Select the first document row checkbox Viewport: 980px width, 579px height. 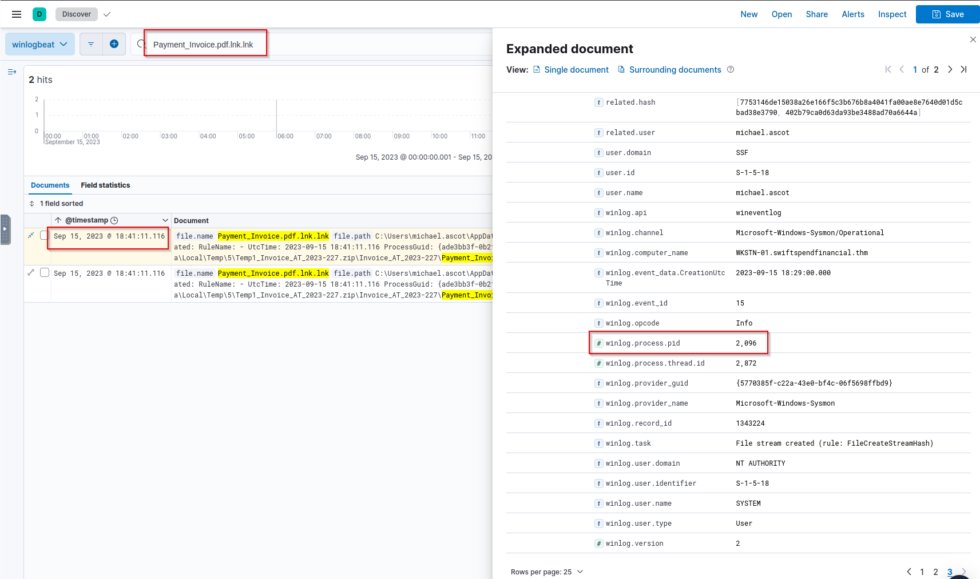coord(44,236)
